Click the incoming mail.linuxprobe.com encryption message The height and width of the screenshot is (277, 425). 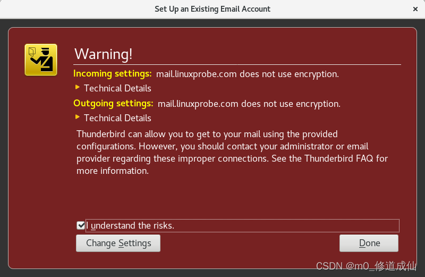(248, 74)
